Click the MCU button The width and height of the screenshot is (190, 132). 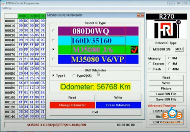[179, 49]
